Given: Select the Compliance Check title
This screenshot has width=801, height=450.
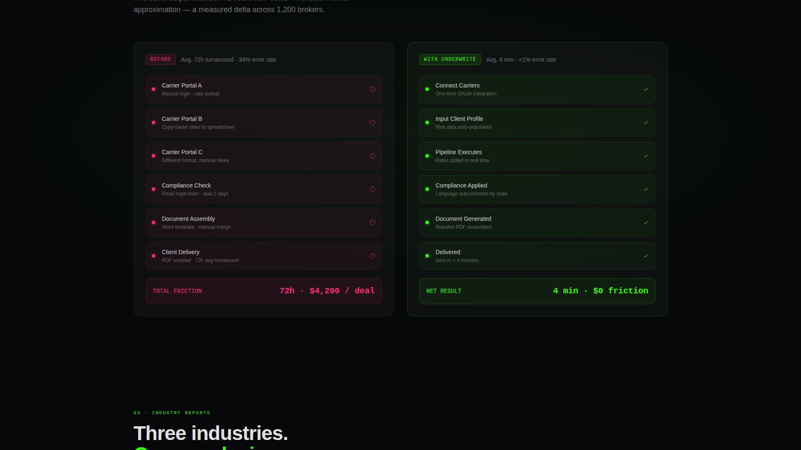Looking at the screenshot, I should [186, 185].
